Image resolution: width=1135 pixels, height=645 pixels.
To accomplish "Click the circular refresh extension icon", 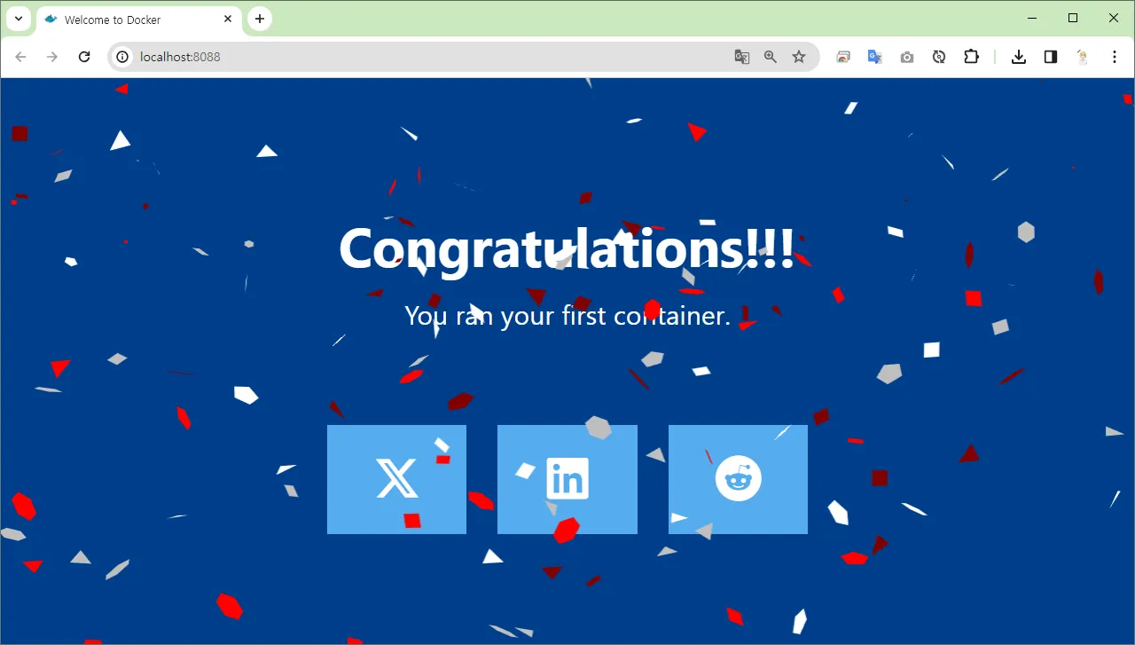I will tap(939, 57).
